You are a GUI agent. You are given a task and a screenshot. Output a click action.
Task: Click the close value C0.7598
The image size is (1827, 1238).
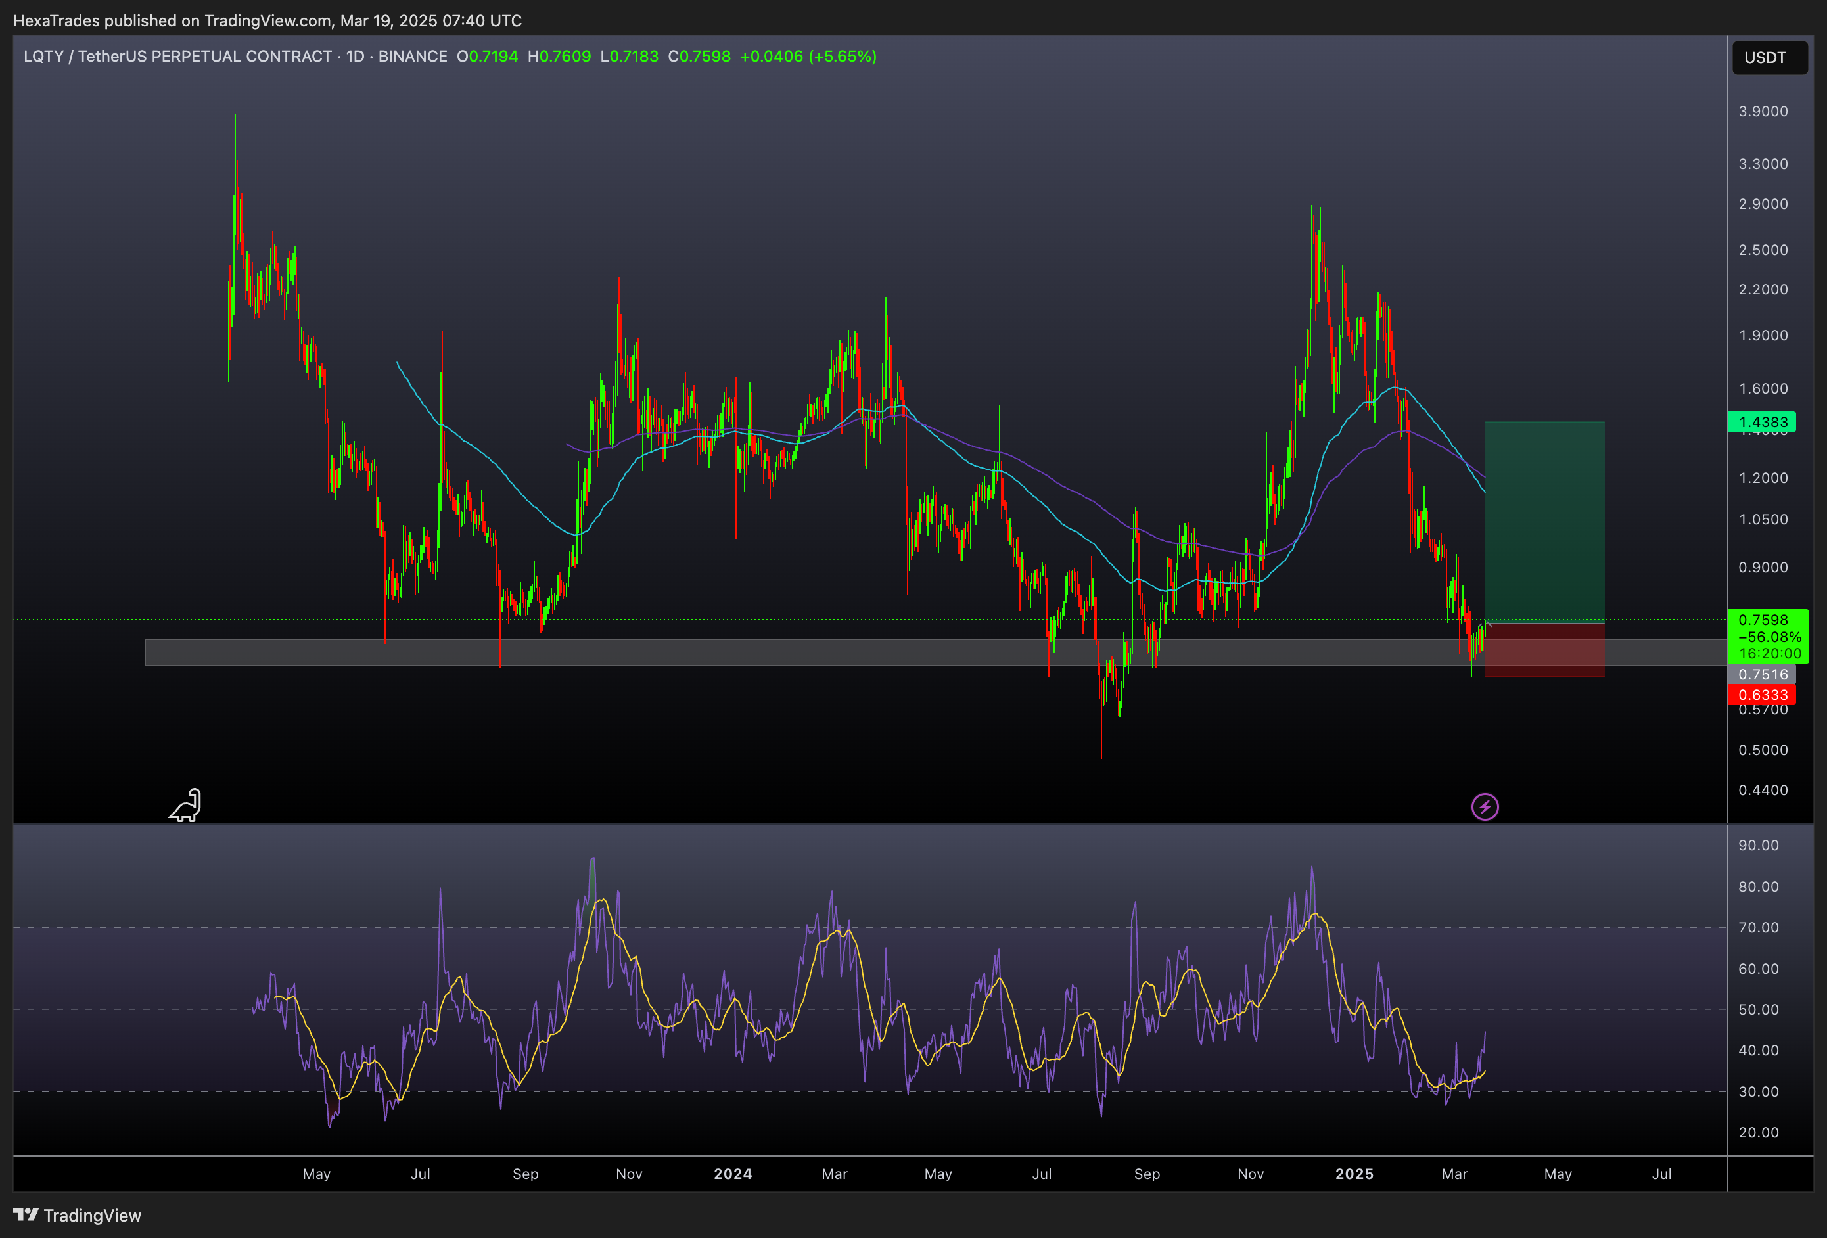(x=699, y=57)
